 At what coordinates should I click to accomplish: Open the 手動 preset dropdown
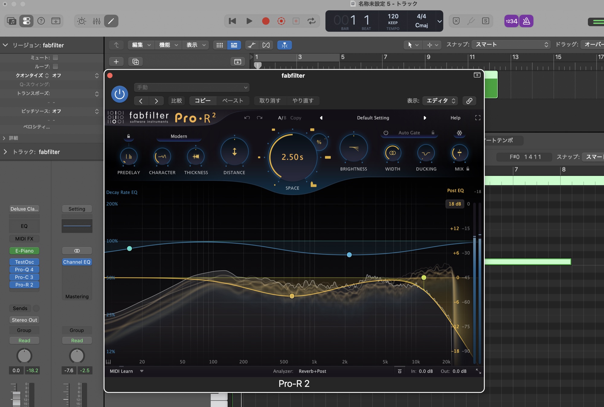pyautogui.click(x=192, y=87)
